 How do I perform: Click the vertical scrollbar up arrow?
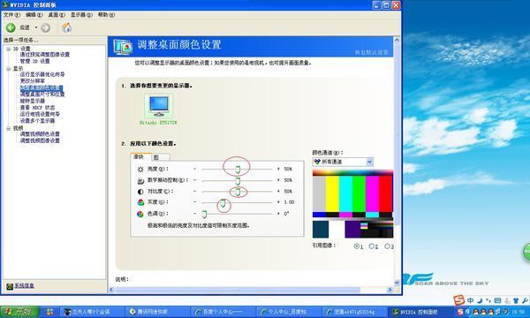tap(397, 40)
